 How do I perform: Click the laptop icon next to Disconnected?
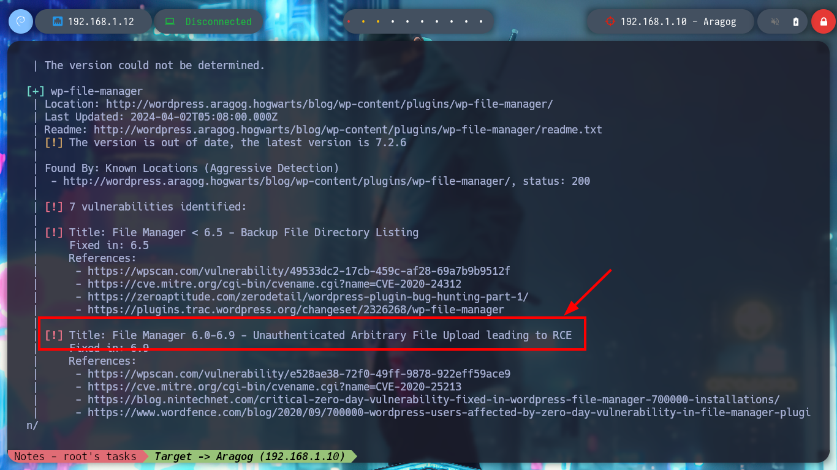pos(170,21)
